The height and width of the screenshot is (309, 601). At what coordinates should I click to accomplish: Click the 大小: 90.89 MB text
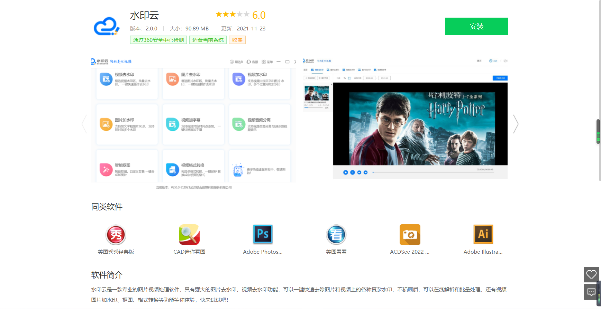[x=189, y=29]
